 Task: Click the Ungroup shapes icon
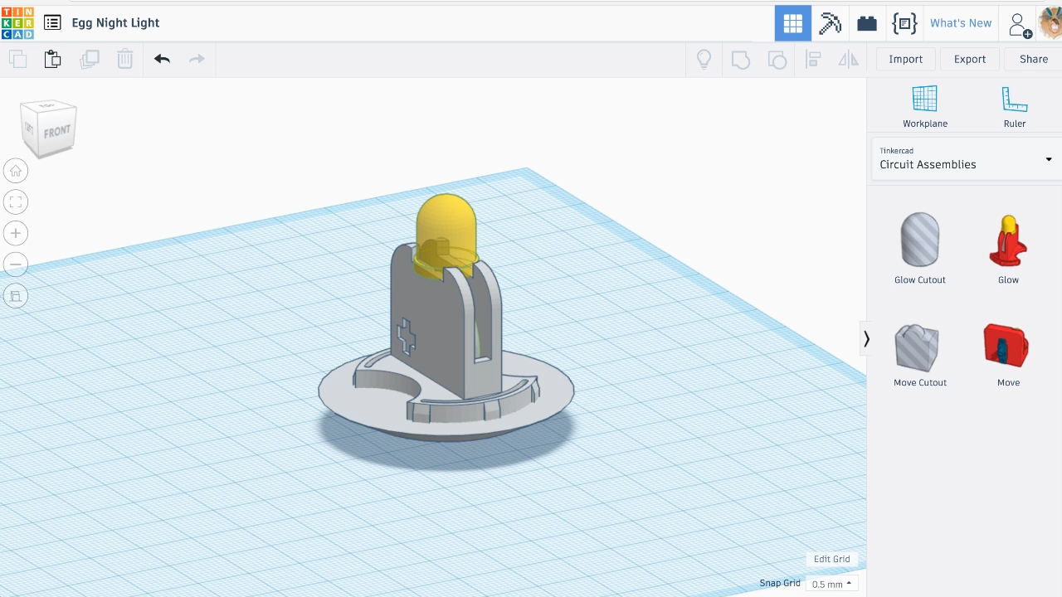pos(777,59)
